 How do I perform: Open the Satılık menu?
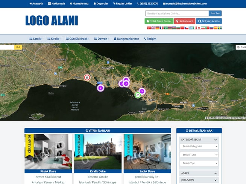pyautogui.click(x=36, y=39)
